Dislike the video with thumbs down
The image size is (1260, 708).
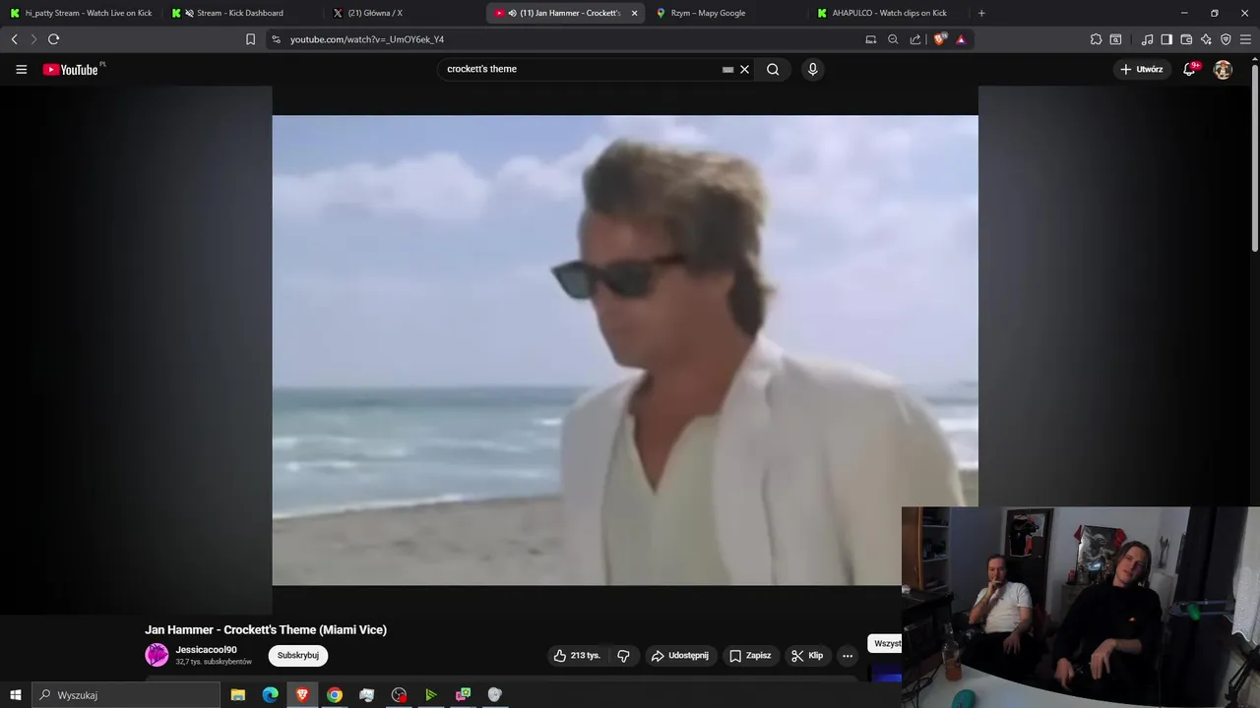tap(623, 655)
